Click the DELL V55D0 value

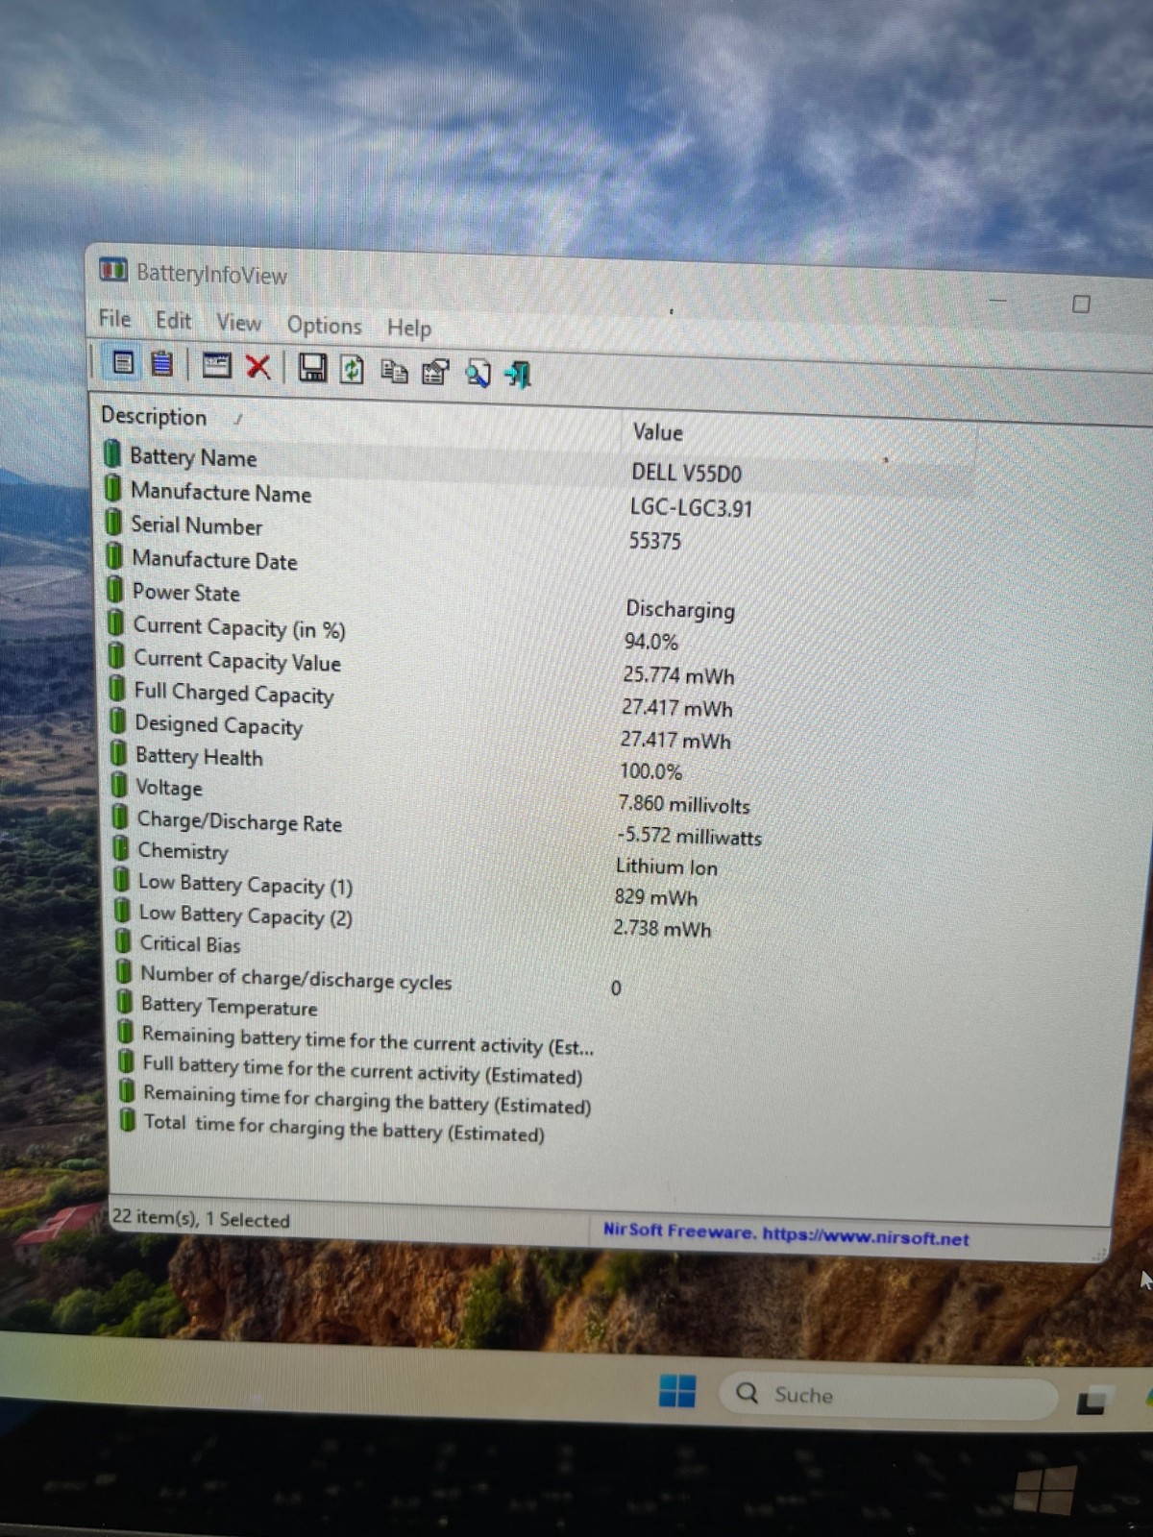click(x=686, y=473)
